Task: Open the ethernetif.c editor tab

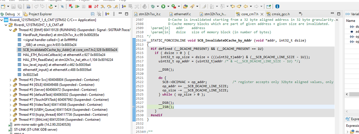Action: [x=180, y=14]
